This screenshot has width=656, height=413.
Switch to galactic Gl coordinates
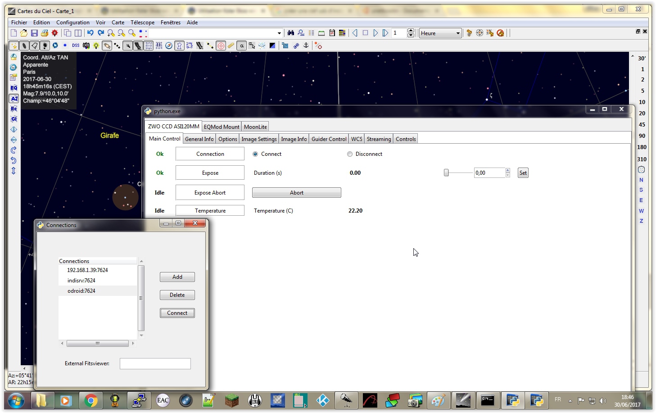14,119
